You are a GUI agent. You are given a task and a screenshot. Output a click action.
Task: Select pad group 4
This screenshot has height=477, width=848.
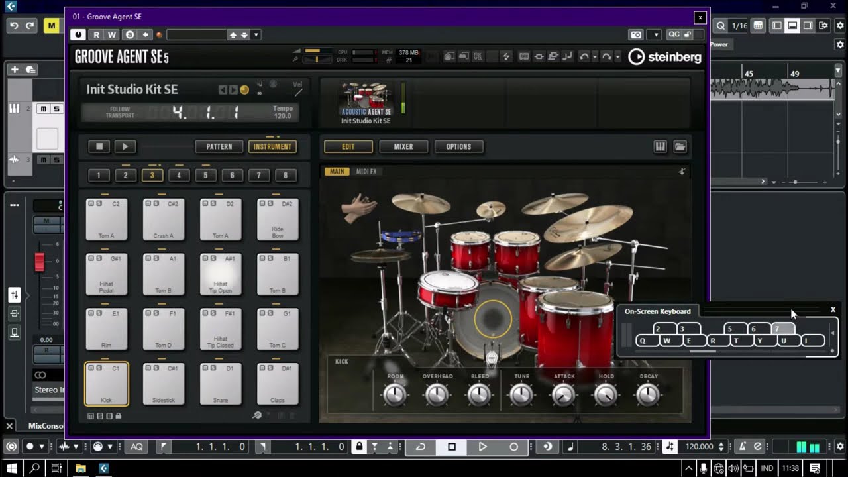pos(179,175)
